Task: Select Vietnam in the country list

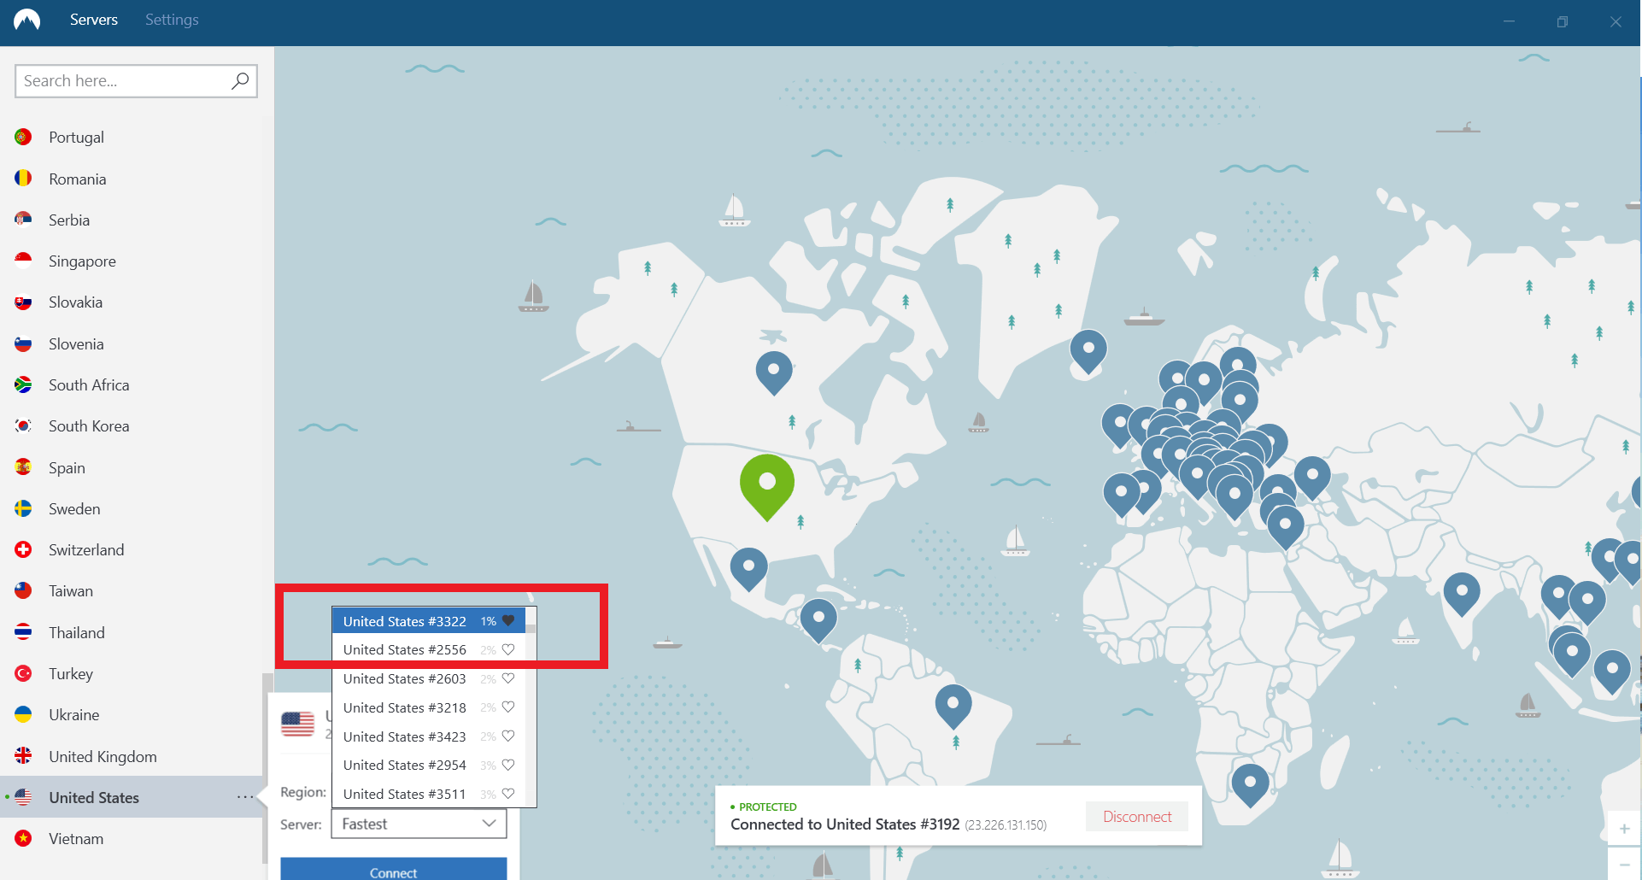Action: [132, 838]
